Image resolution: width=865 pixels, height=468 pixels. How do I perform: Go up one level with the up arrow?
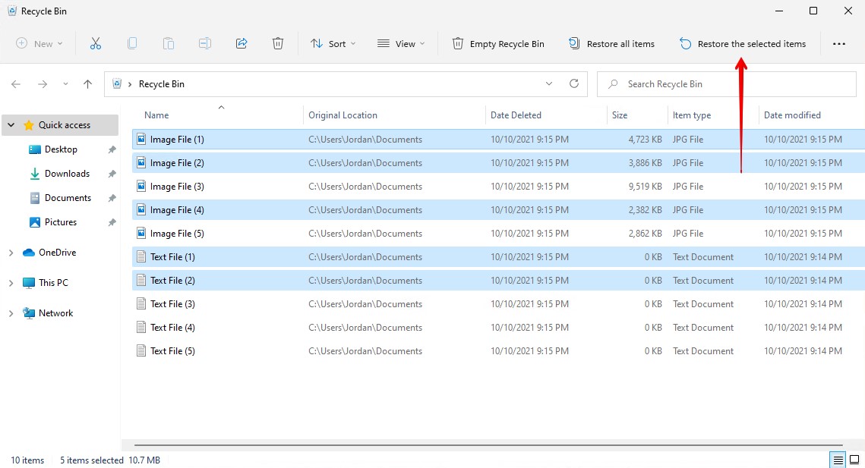pos(87,83)
